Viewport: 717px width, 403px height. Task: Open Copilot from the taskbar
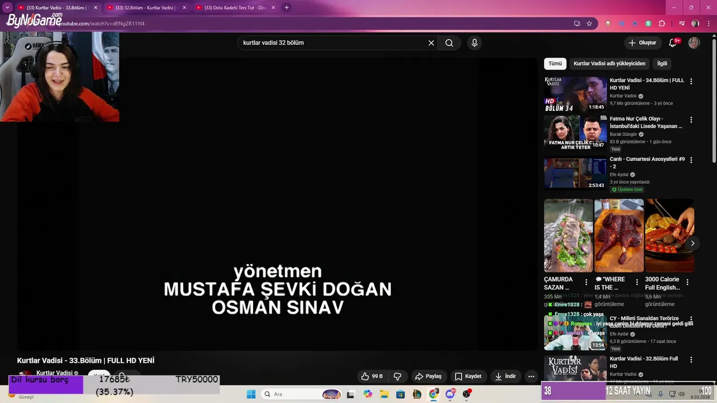point(367,394)
